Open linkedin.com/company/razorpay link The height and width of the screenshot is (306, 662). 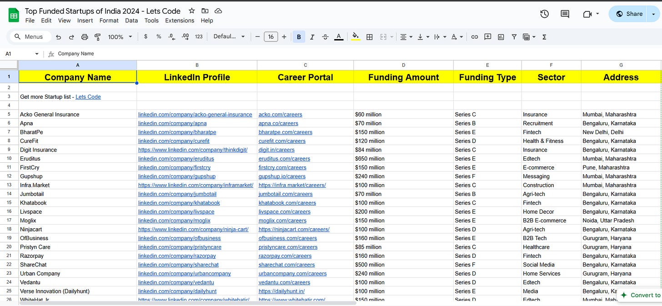[177, 256]
